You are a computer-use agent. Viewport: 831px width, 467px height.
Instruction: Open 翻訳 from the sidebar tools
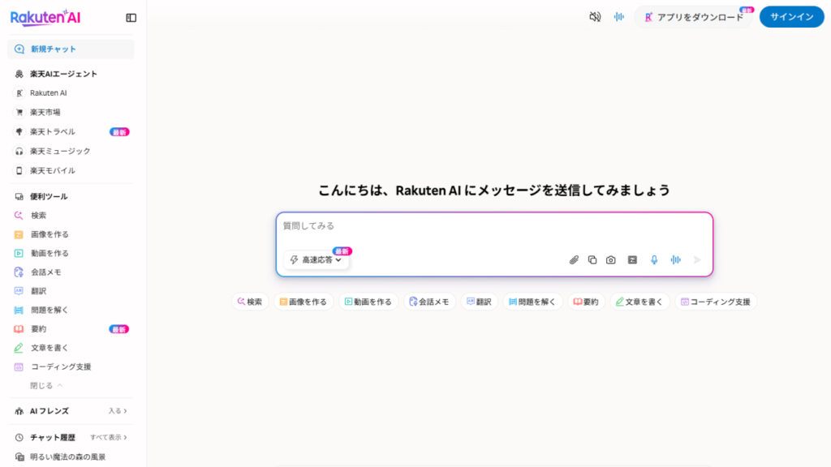(x=38, y=290)
